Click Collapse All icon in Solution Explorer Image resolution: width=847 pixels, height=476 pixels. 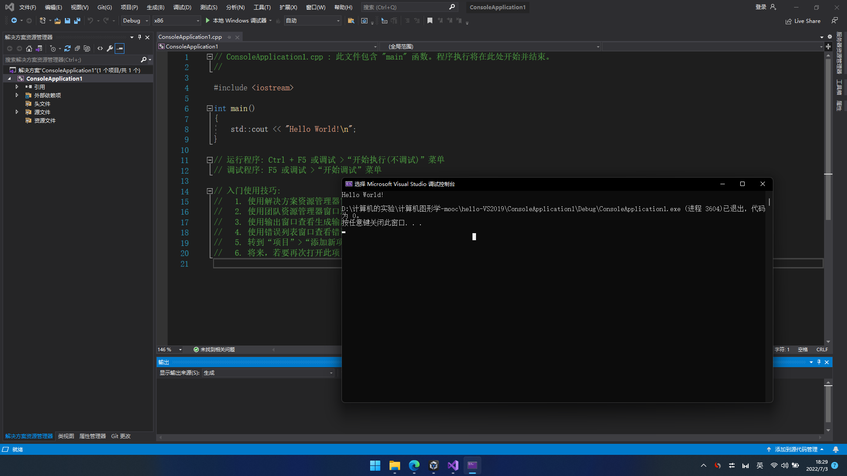tap(77, 48)
